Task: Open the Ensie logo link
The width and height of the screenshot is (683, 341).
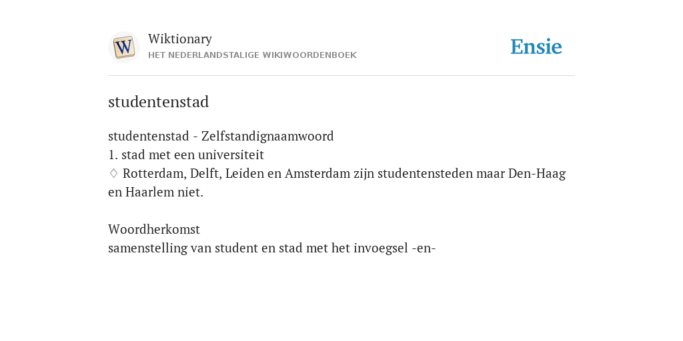Action: (x=536, y=47)
